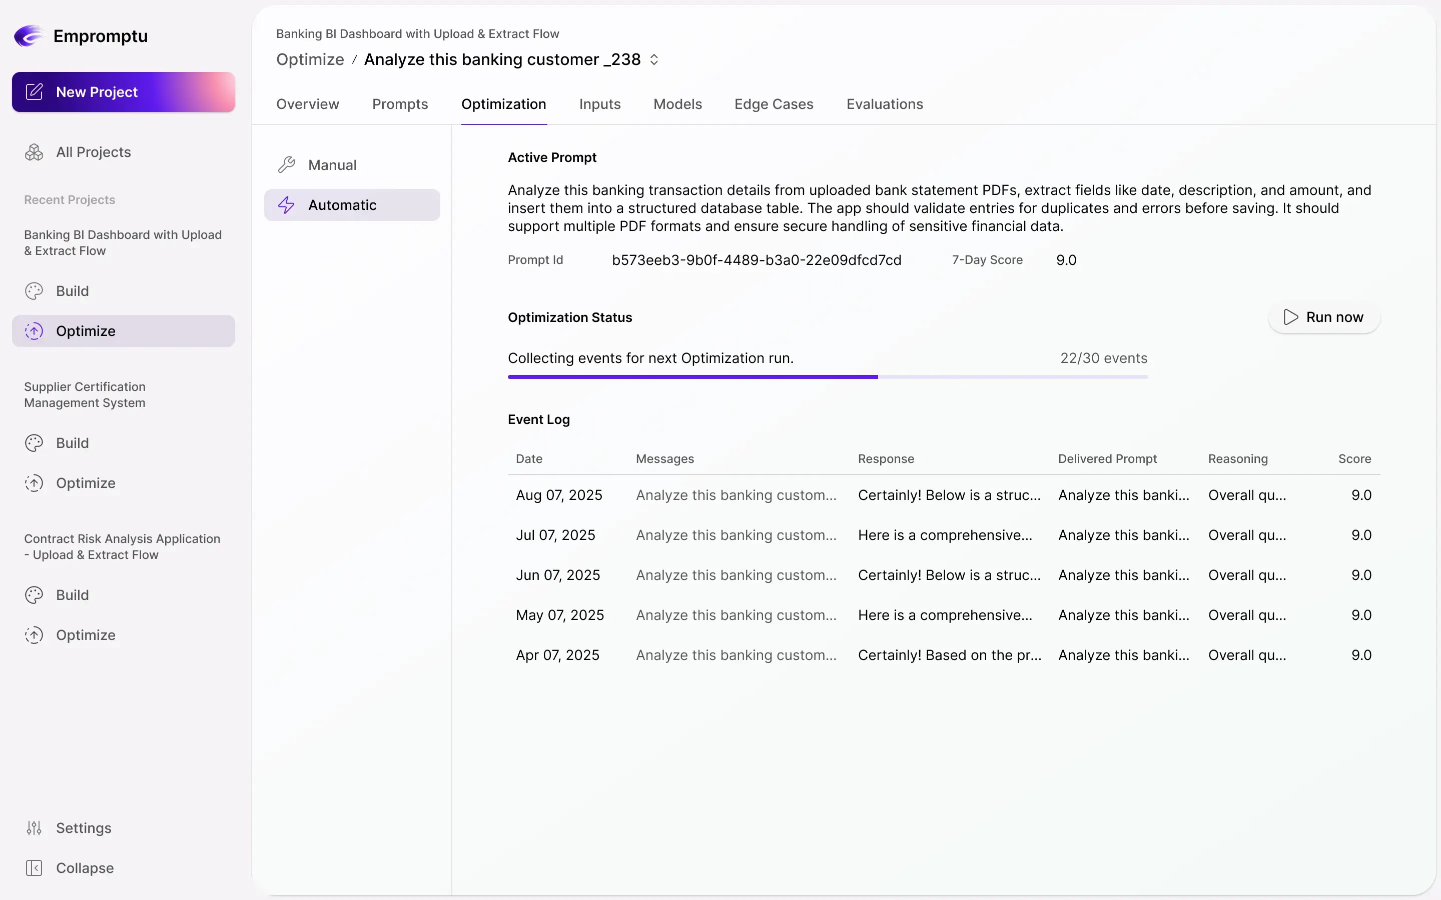The image size is (1441, 900).
Task: Open Settings via the sliders icon
Action: click(35, 827)
